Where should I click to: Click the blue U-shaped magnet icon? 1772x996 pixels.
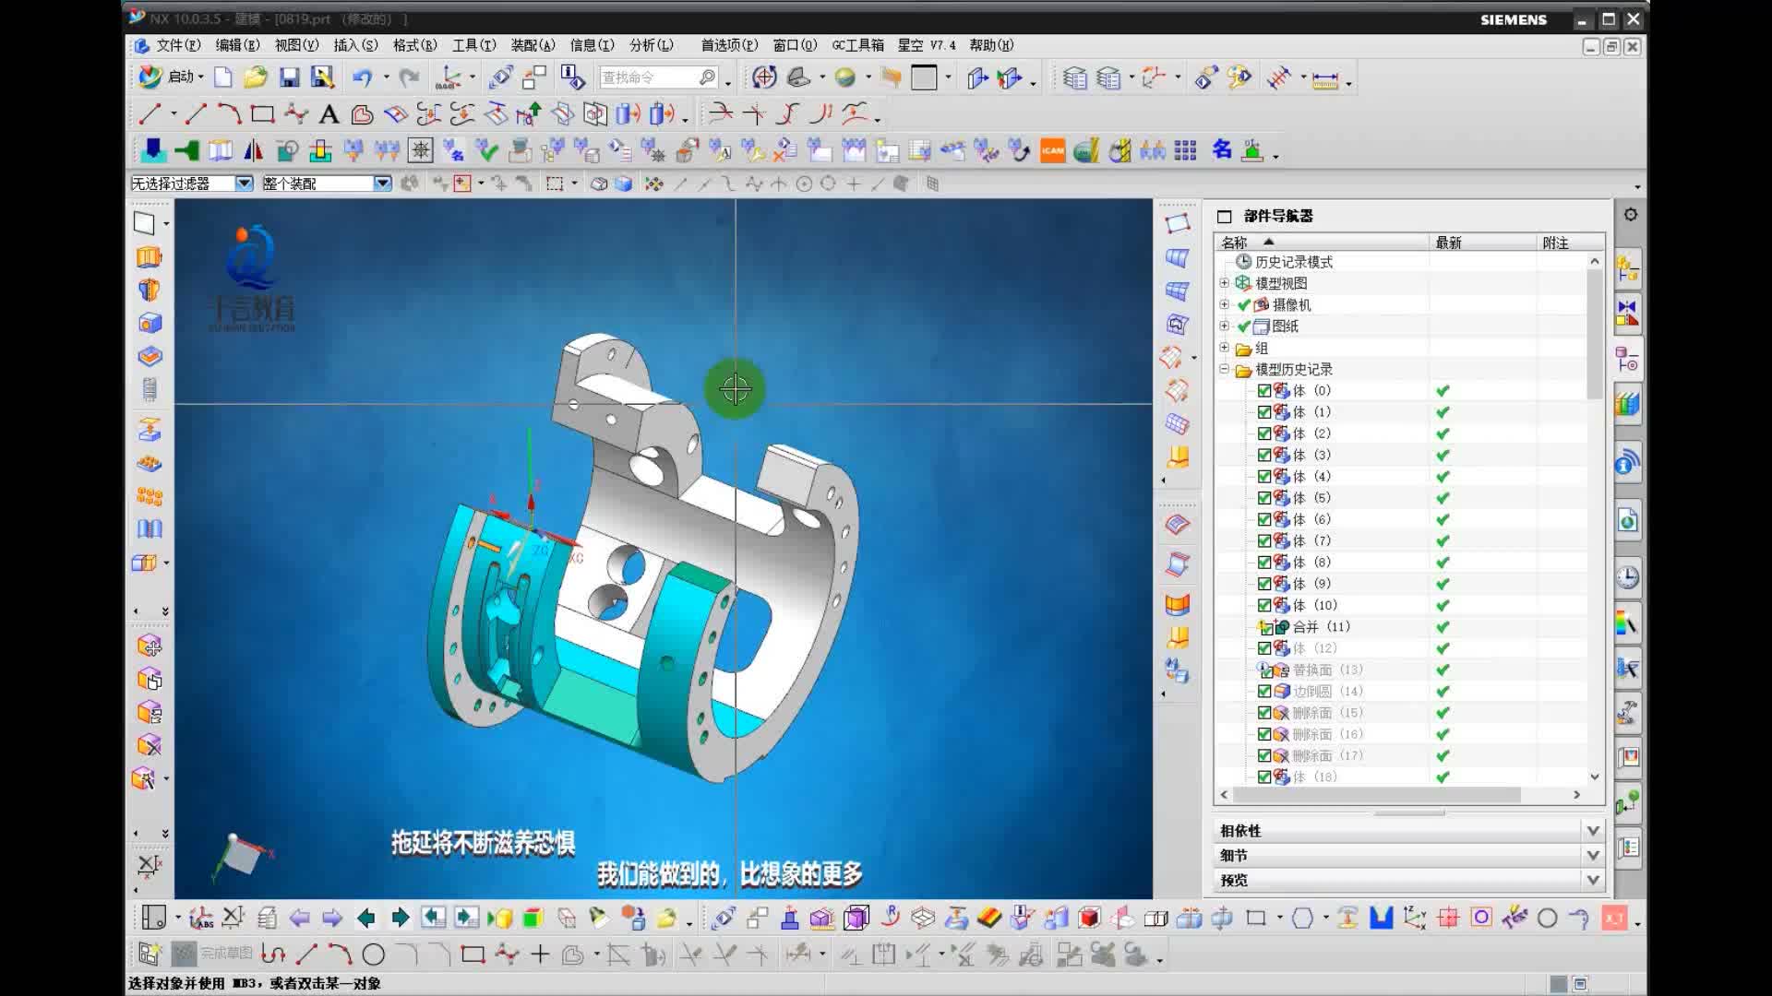point(1381,918)
